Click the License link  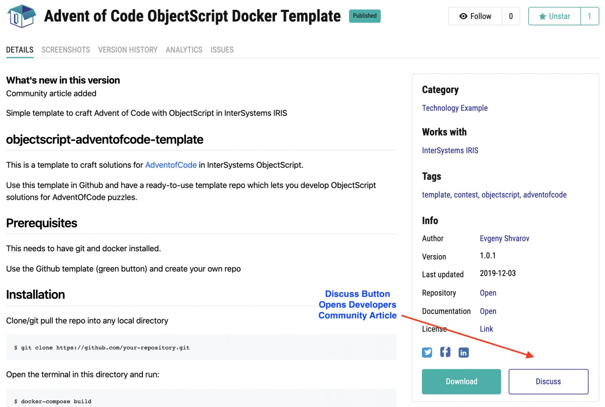point(486,329)
